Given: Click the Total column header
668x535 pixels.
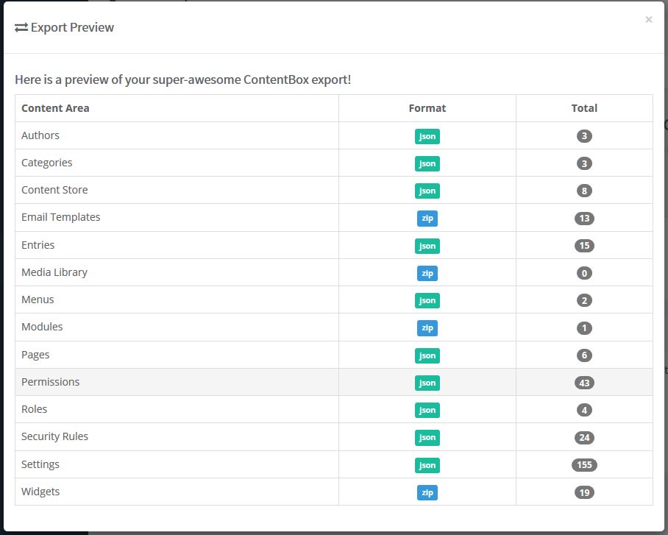Looking at the screenshot, I should pyautogui.click(x=584, y=108).
